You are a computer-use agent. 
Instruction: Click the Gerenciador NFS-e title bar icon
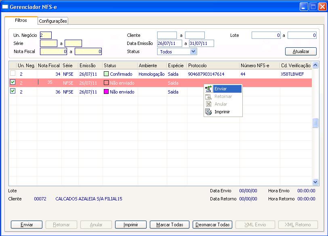pos(5,7)
